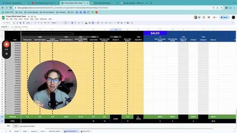Screen dimensions: 237x133
Task: Click the Add rows button
Action: [x=8, y=126]
